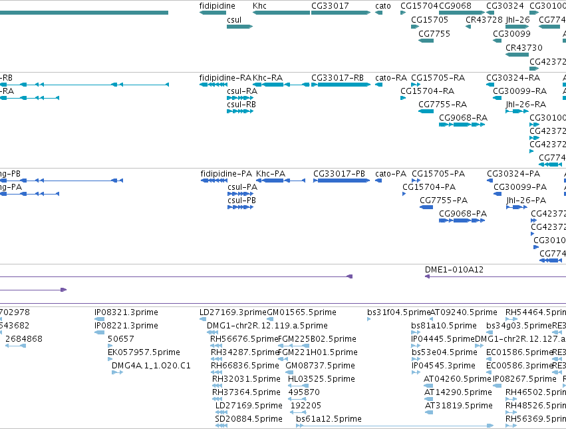
Task: Click the DMG1-chr2R.12.119.a.5prime label
Action: [x=267, y=326]
